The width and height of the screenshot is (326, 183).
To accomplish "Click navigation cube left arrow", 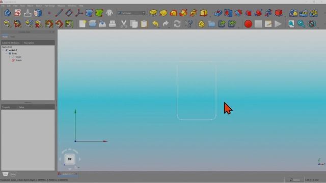I will point(60,159).
